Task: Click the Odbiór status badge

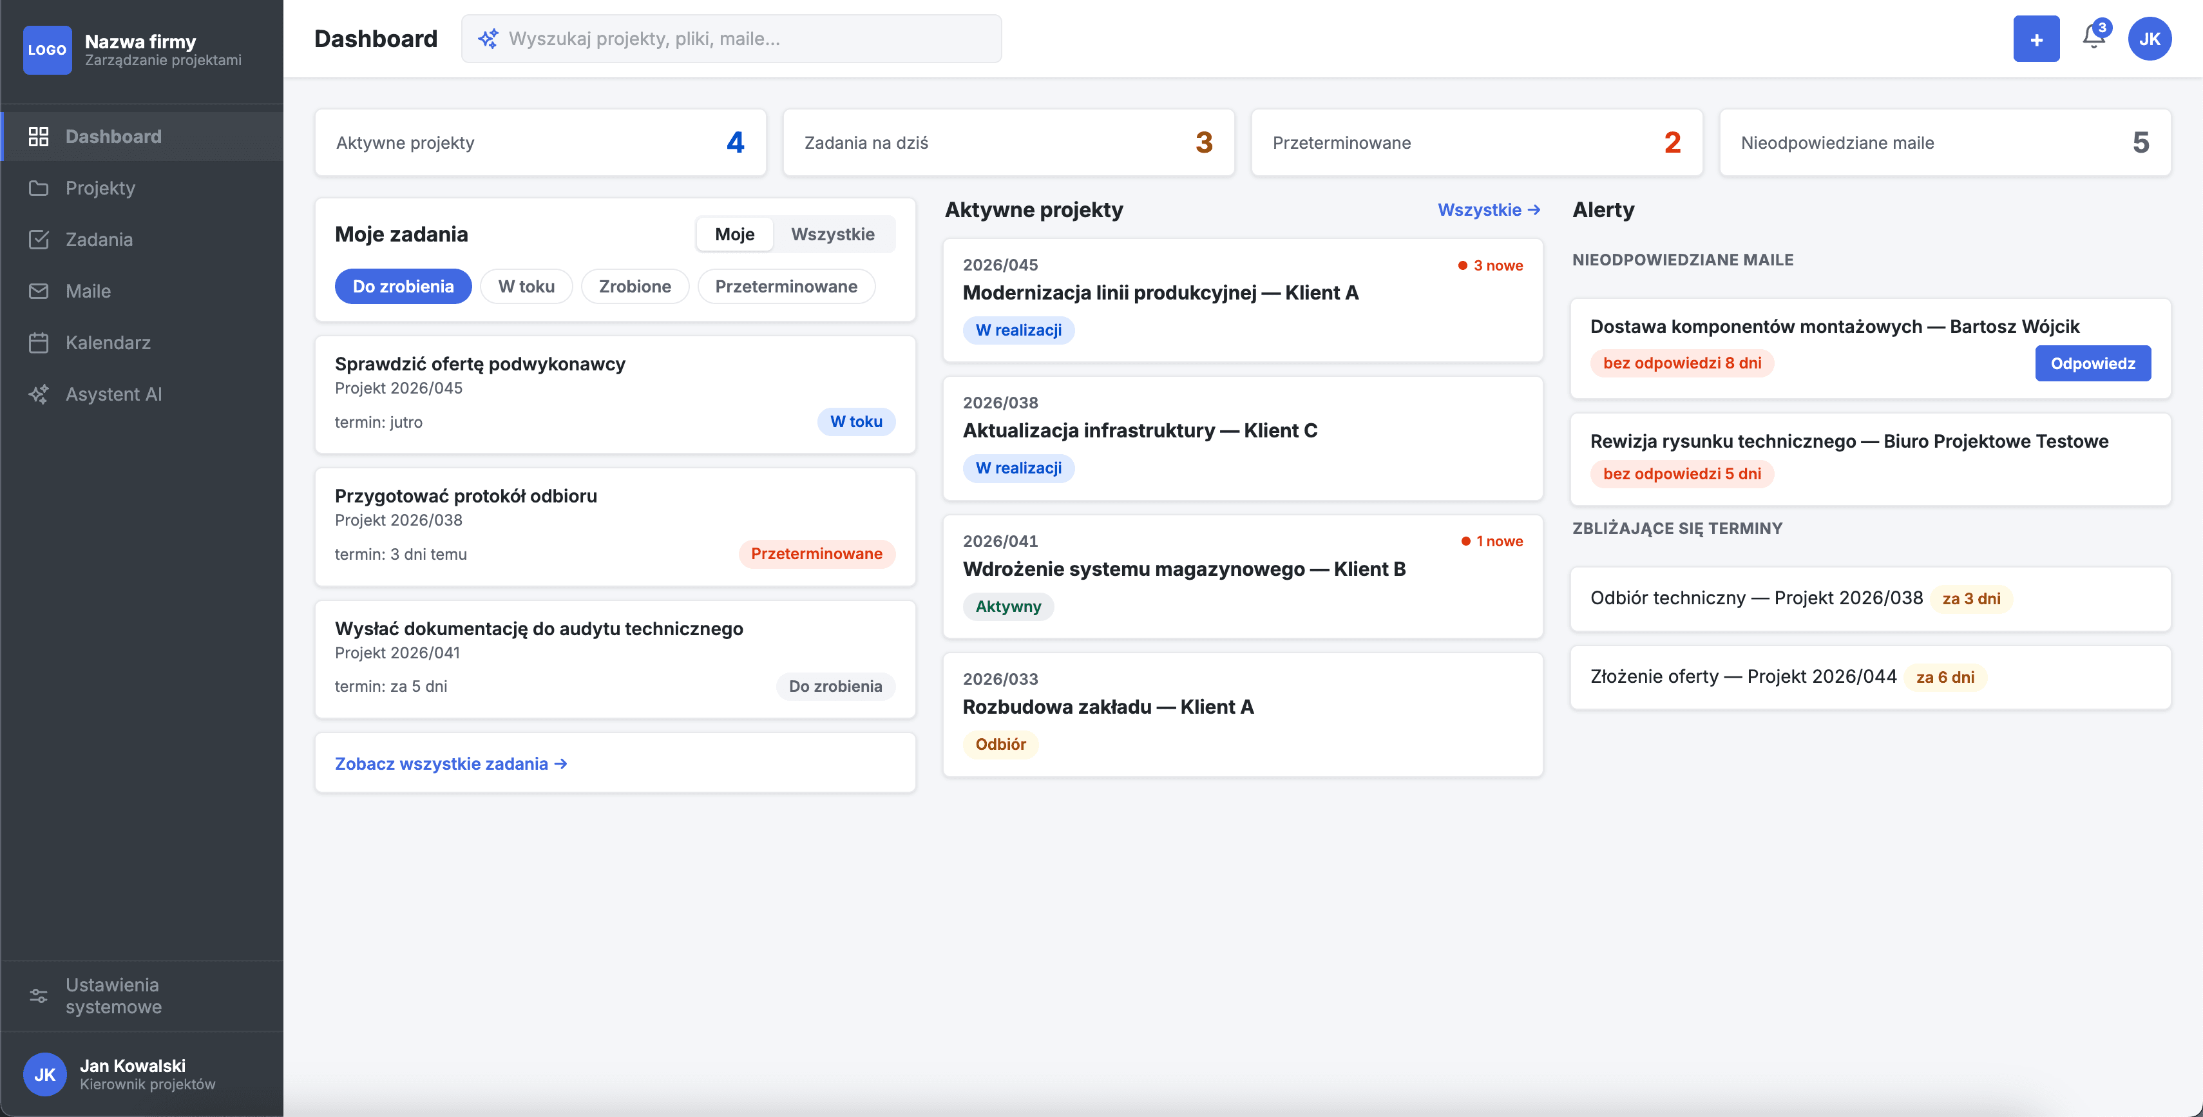Action: [1000, 744]
